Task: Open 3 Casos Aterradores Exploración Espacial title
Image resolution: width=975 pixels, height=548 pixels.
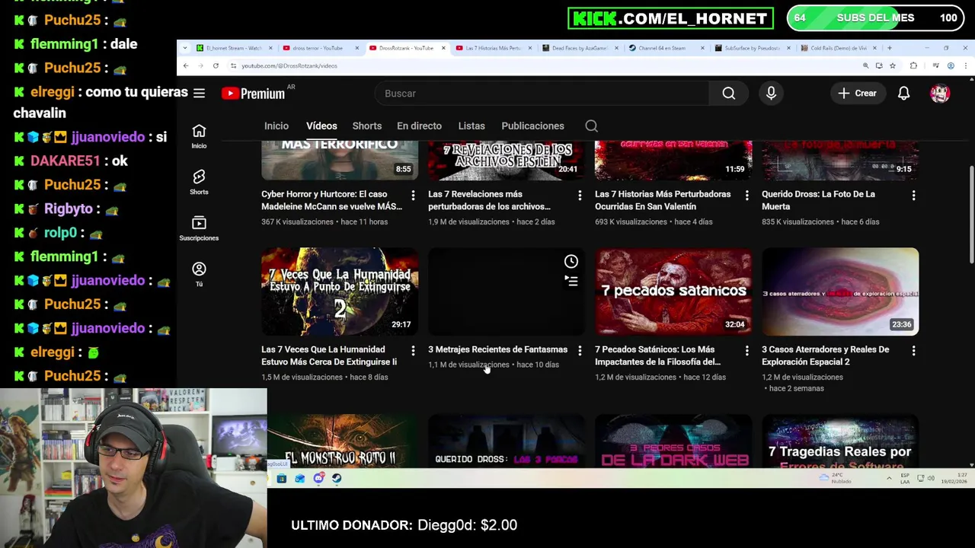Action: click(x=825, y=355)
